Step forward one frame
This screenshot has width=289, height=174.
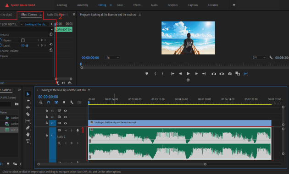click(x=196, y=74)
